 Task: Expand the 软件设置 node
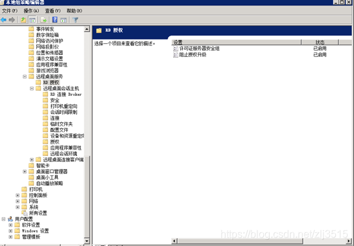click(x=10, y=225)
